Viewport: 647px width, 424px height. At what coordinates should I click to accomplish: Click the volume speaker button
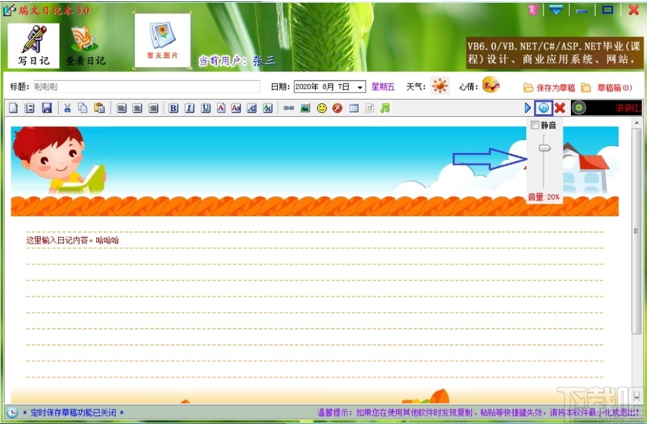point(544,108)
